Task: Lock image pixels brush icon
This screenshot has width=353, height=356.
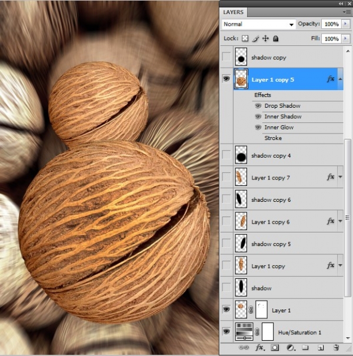Action: coord(255,39)
